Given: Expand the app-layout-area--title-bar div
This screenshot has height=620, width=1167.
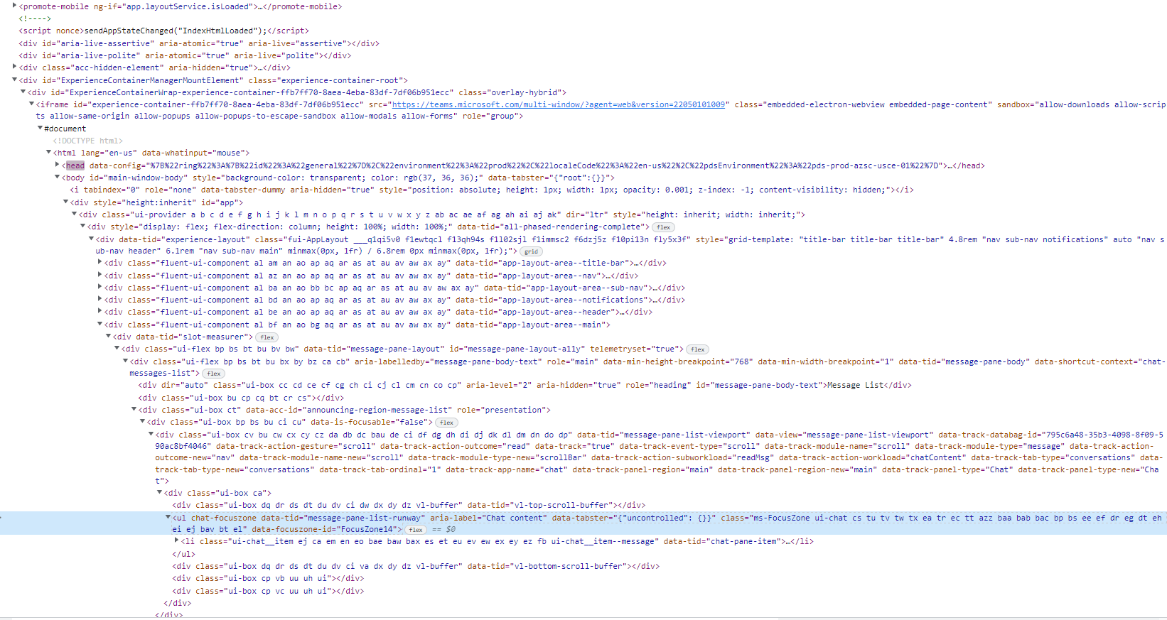Looking at the screenshot, I should tap(100, 262).
